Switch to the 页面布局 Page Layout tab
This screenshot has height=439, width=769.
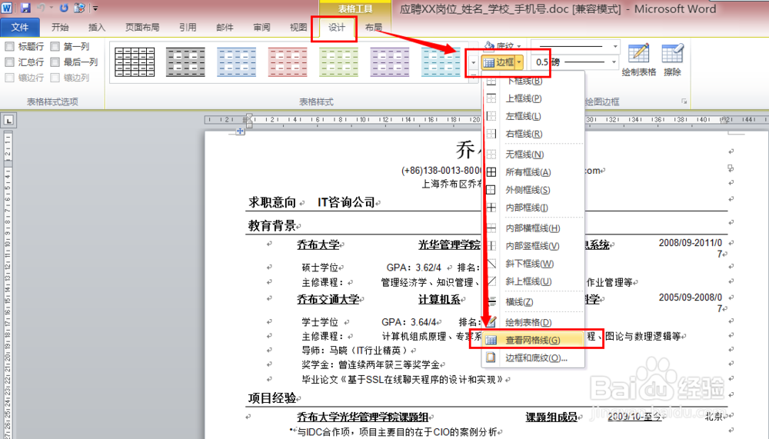tap(142, 28)
